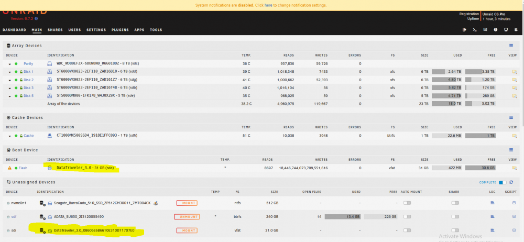Open the info monitor icon in the top bar

tap(506, 30)
